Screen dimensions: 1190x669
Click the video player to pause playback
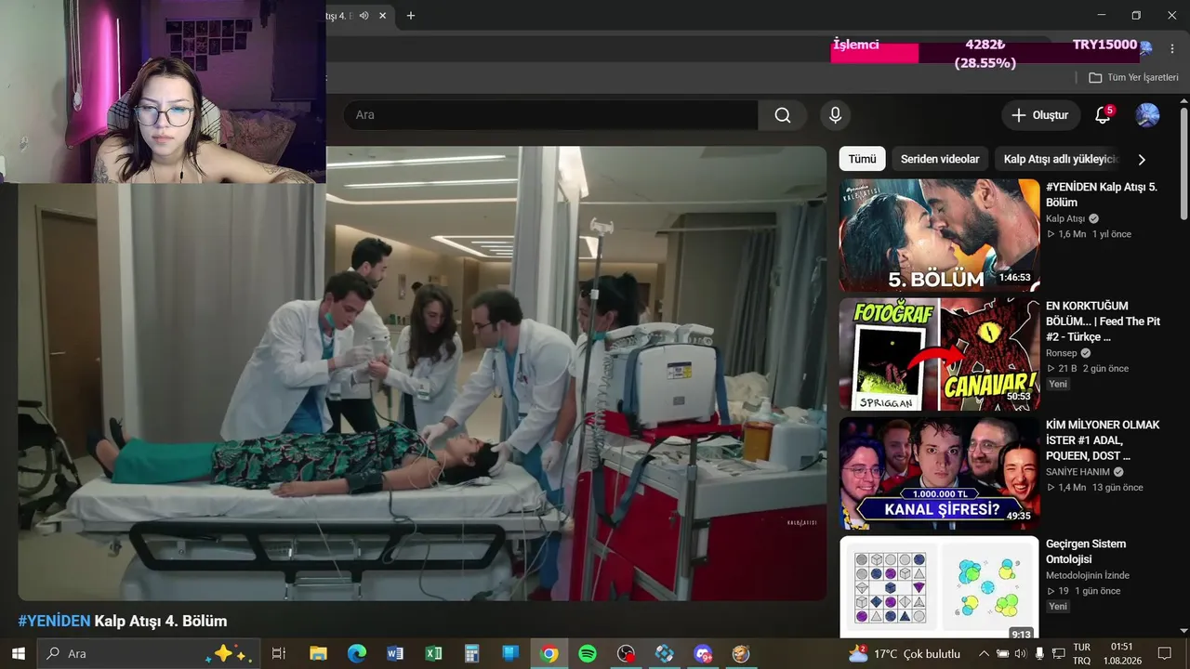point(422,374)
